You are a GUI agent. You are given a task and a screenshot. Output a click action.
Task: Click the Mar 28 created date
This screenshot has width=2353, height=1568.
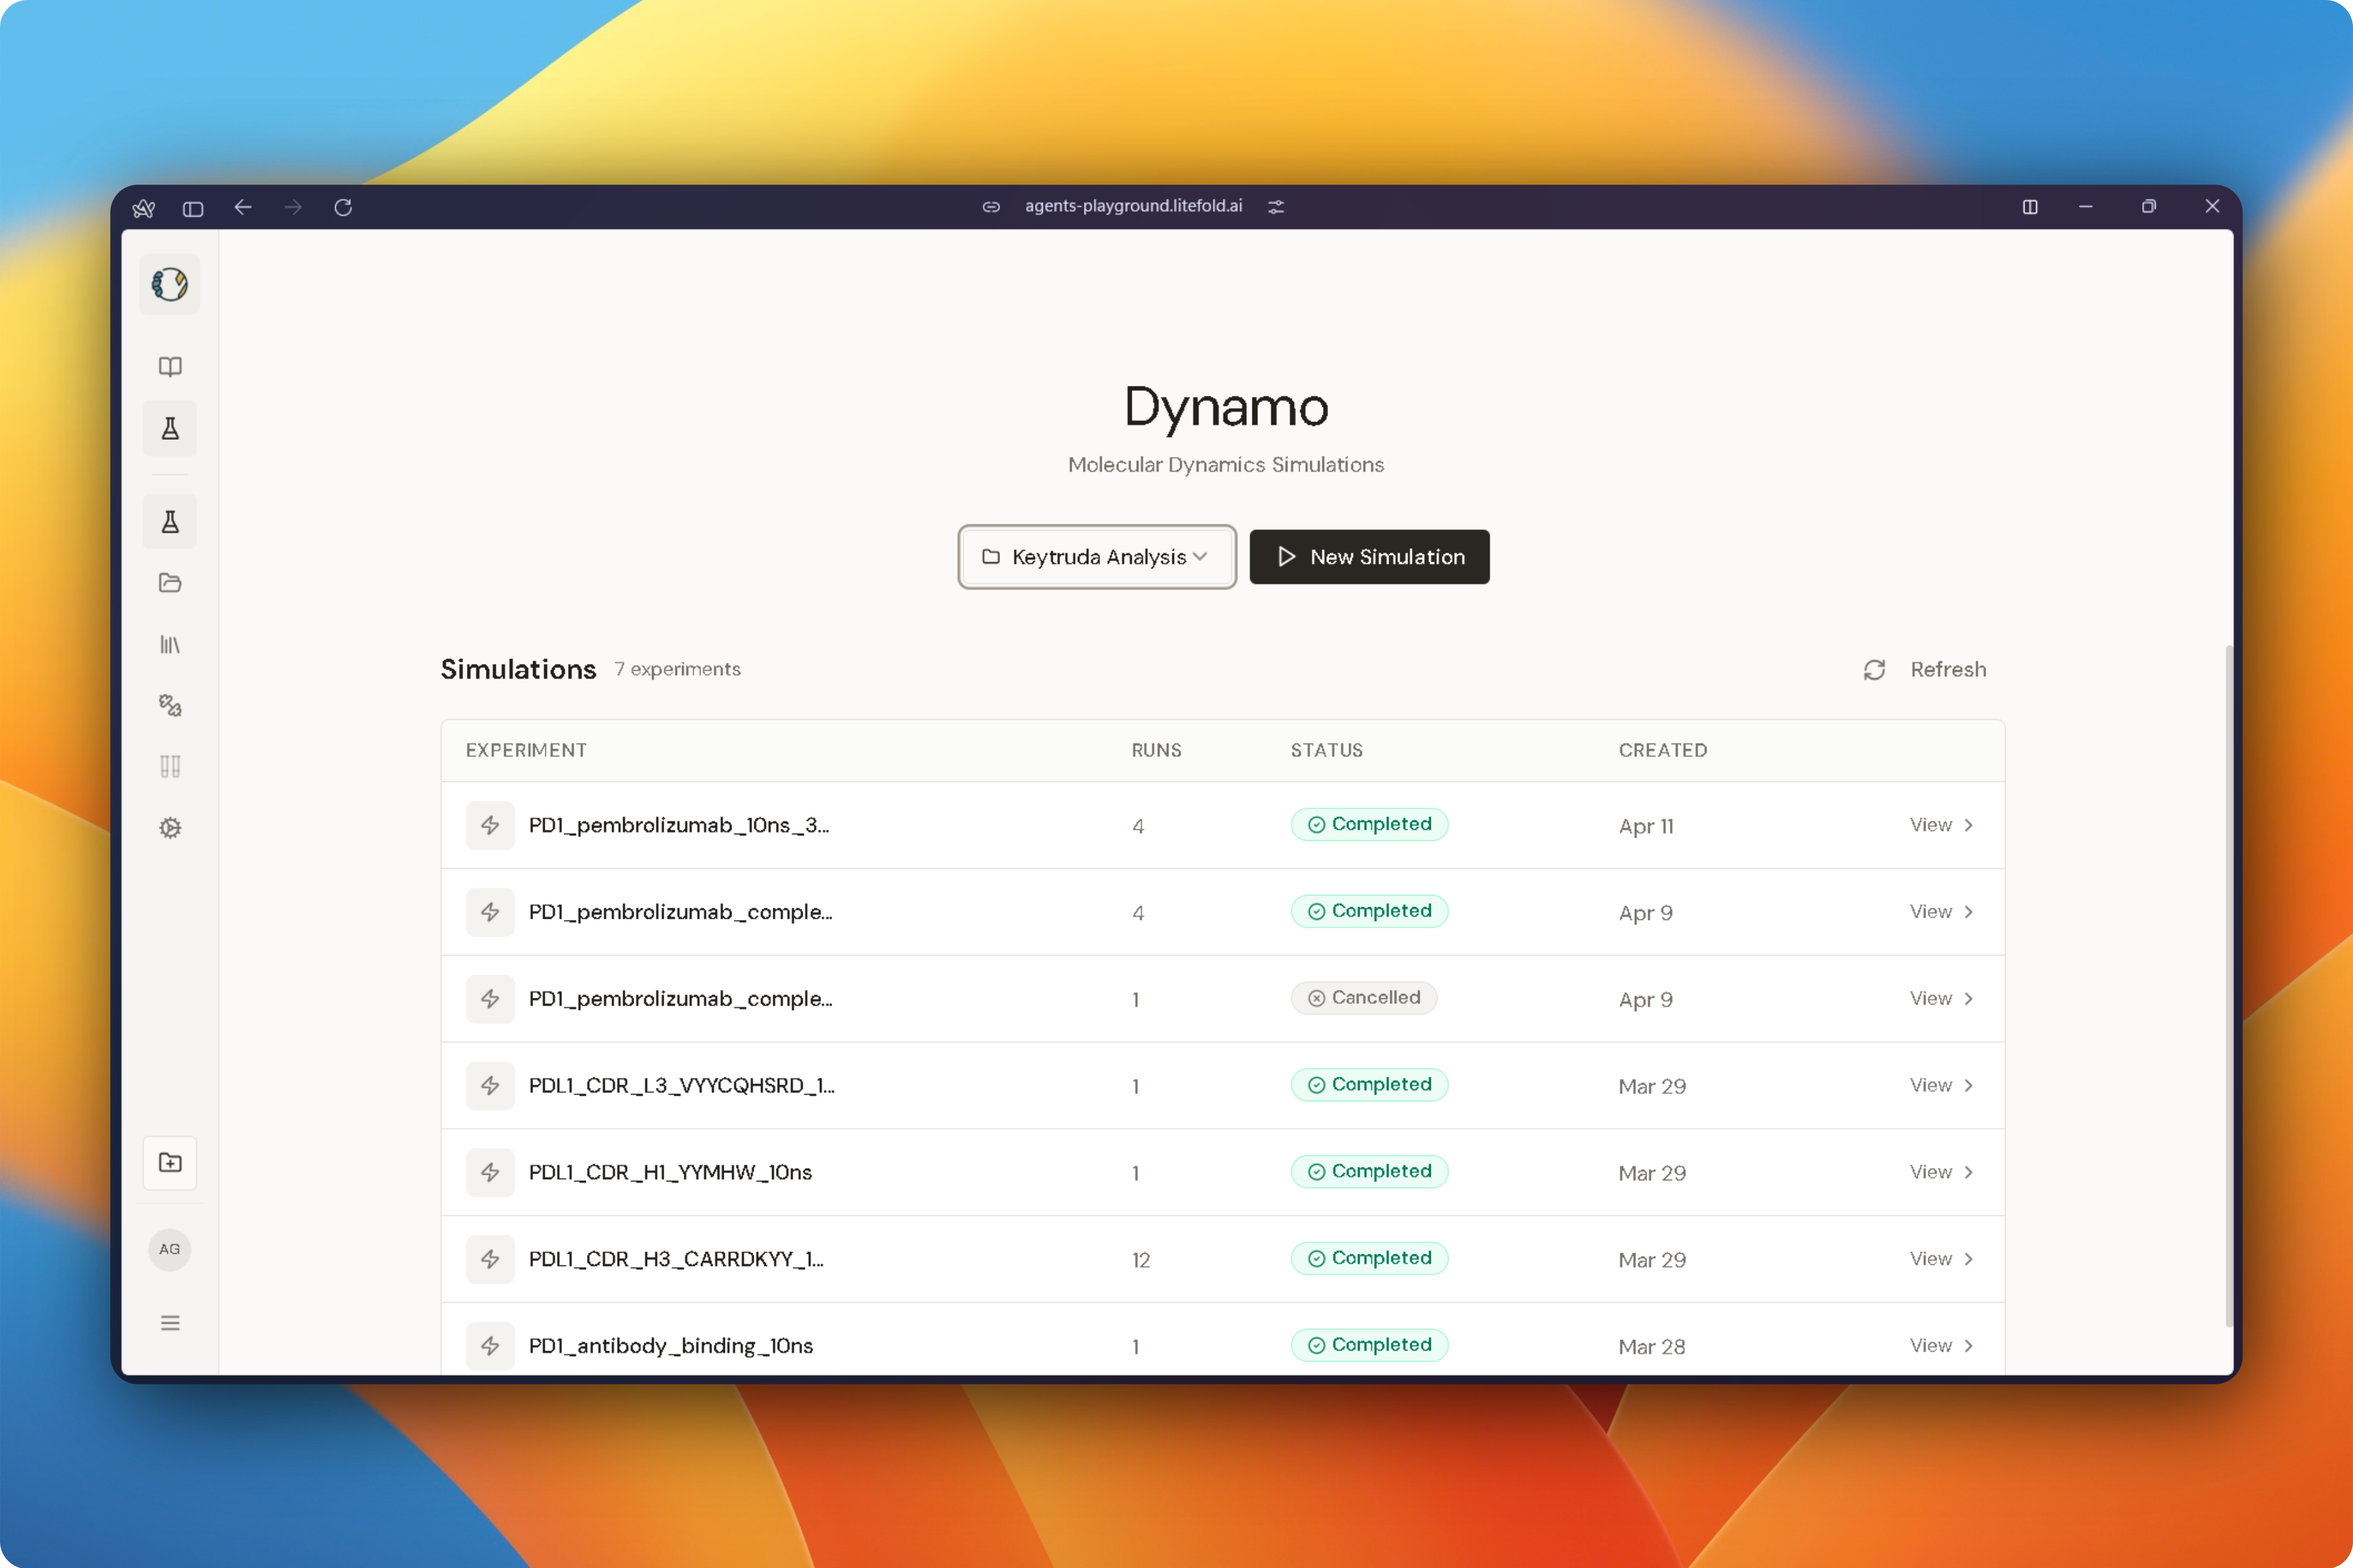click(1652, 1347)
